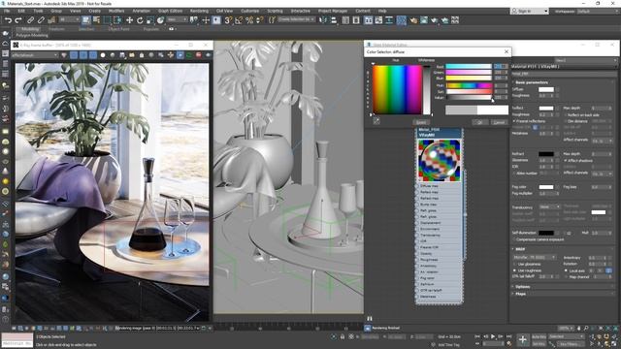Screen dimensions: 621x349
Task: Click the Mirror tool icon
Action: (x=323, y=20)
